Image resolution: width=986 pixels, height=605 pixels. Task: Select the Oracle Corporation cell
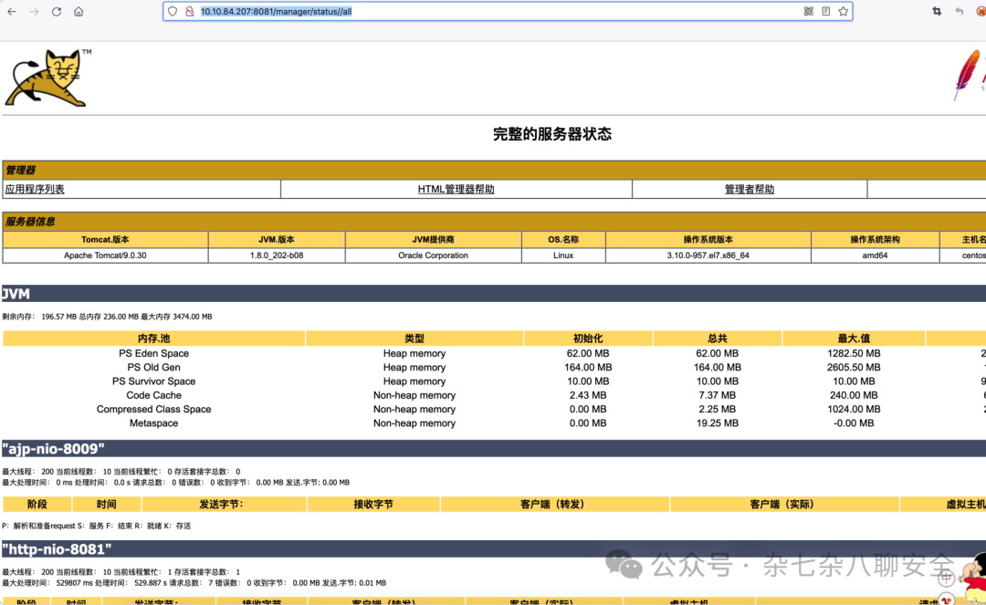[x=434, y=256]
